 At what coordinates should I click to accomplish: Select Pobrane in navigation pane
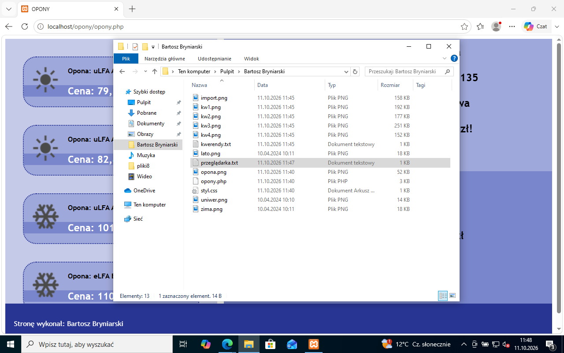point(147,113)
